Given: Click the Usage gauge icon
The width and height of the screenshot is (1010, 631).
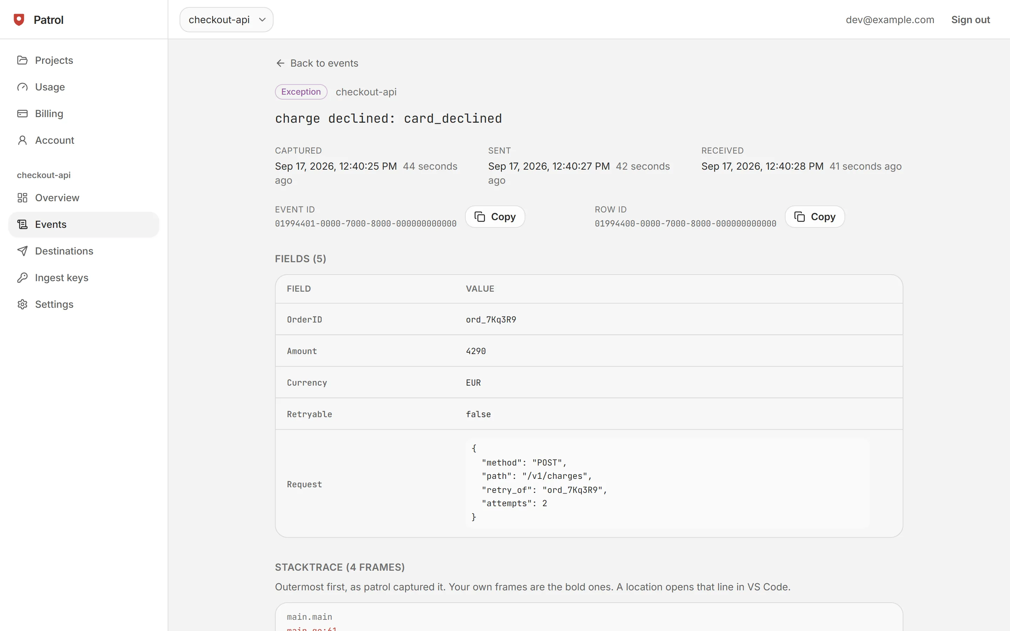Looking at the screenshot, I should pyautogui.click(x=22, y=87).
